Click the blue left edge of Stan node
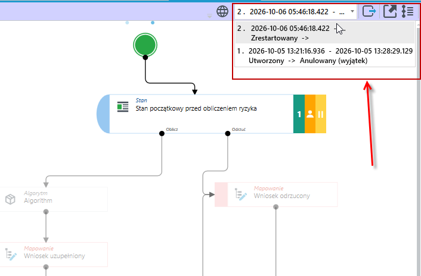 pyautogui.click(x=103, y=114)
